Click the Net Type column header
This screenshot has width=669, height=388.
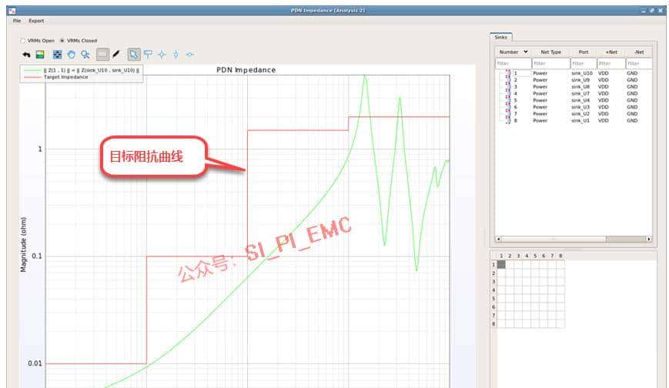(x=550, y=52)
